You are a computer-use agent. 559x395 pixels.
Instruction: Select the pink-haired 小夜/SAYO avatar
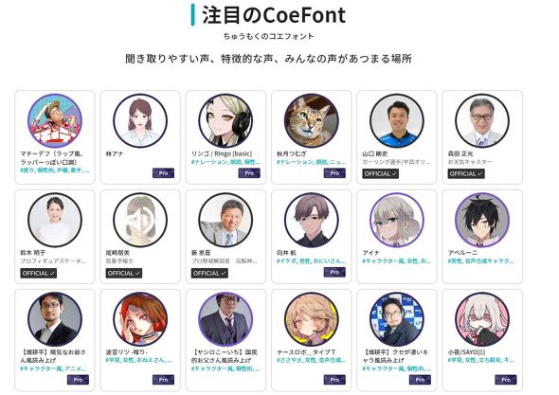tap(482, 319)
